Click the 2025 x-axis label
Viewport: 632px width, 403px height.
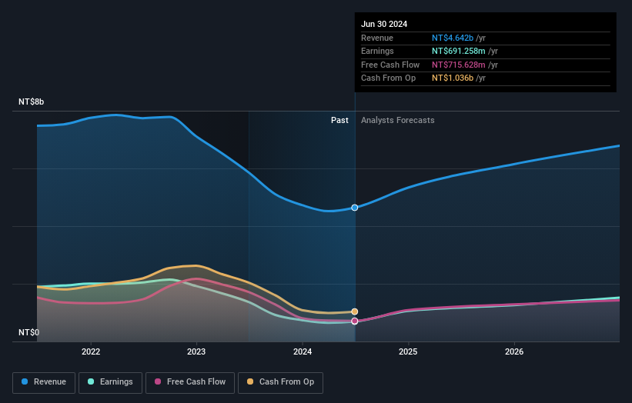[408, 351]
